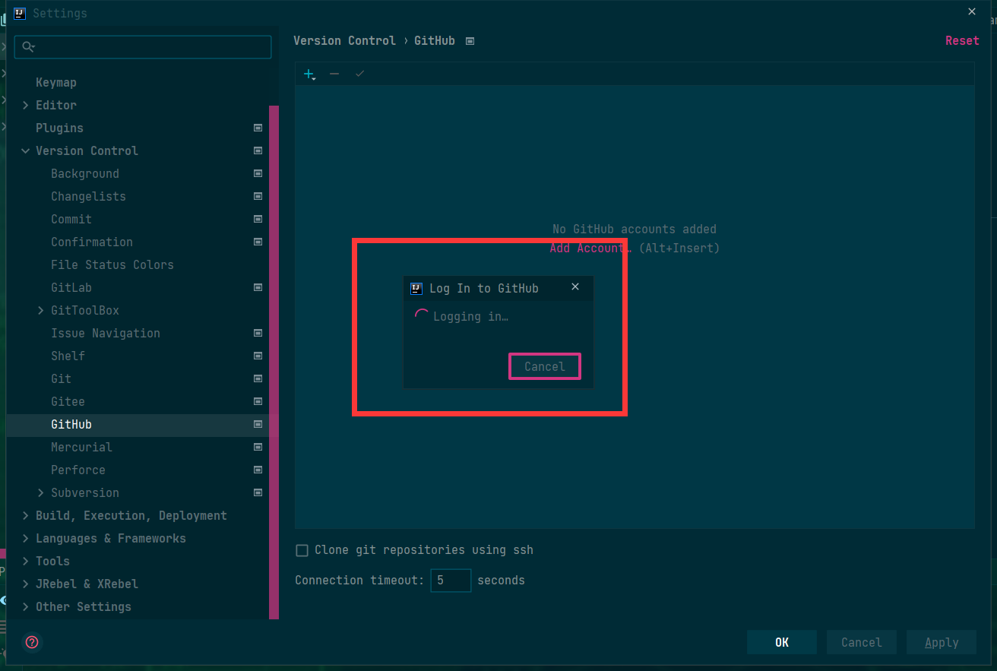Click the Settings Cancel button
Screen dimensions: 997x671
[x=861, y=642]
